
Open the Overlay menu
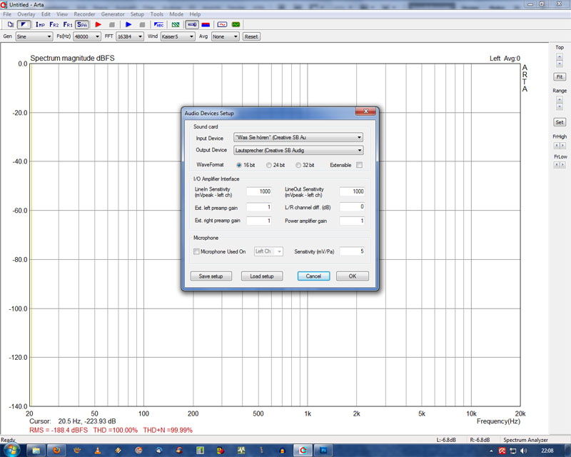26,14
